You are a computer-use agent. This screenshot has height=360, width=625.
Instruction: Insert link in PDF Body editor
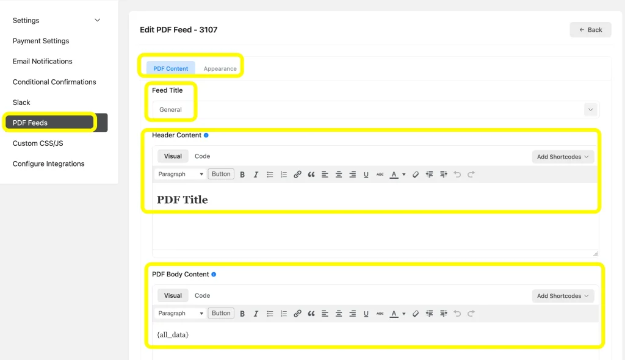(297, 314)
